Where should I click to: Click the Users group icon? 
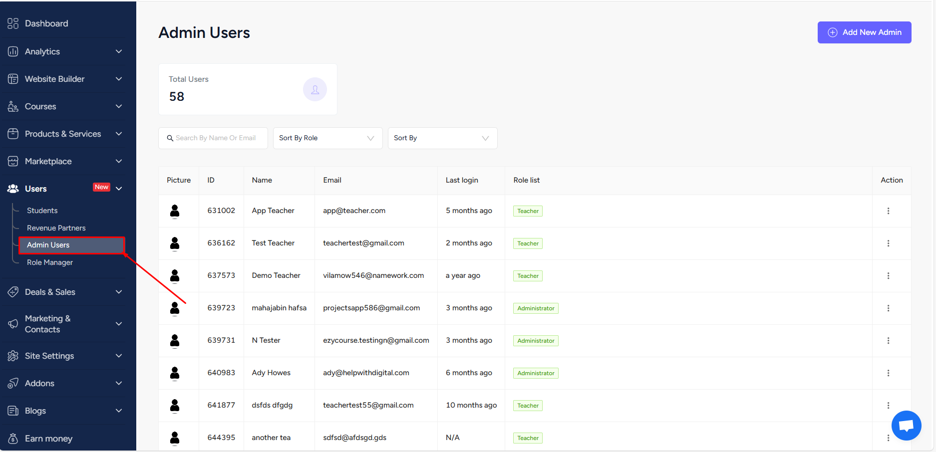13,189
